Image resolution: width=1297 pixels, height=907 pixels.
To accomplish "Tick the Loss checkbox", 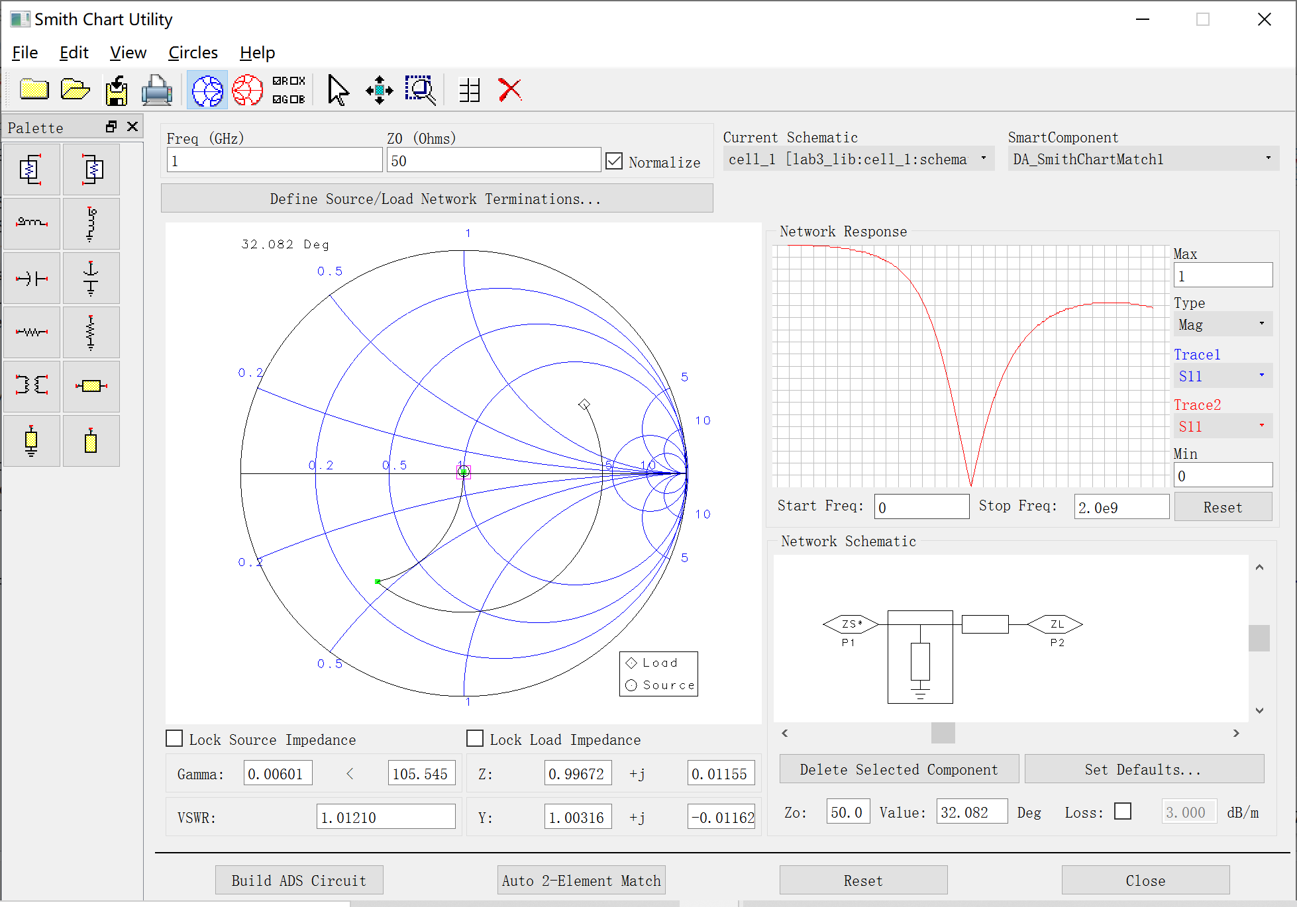I will coord(1123,812).
